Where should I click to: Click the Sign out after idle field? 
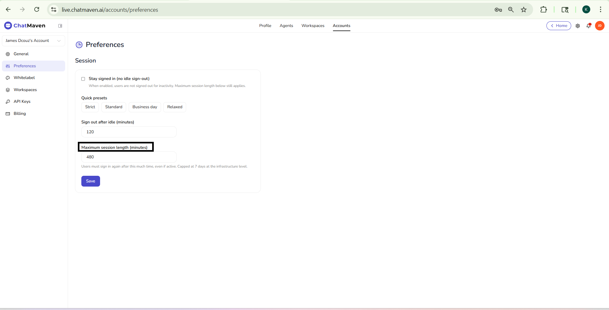[x=129, y=132]
